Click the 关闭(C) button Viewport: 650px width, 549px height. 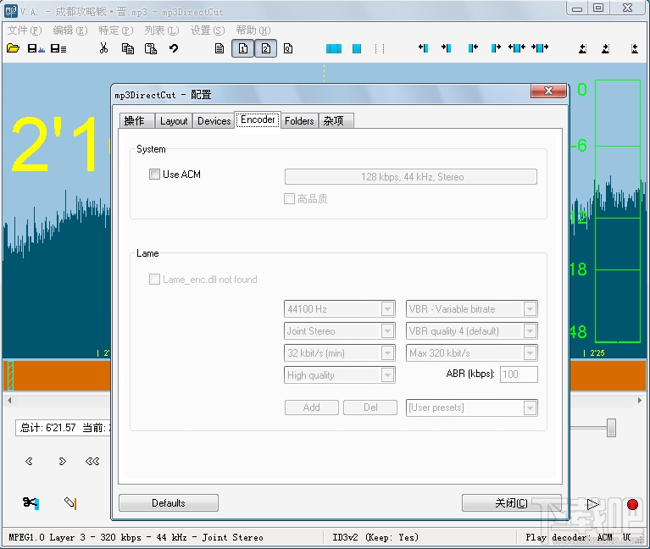(x=512, y=503)
